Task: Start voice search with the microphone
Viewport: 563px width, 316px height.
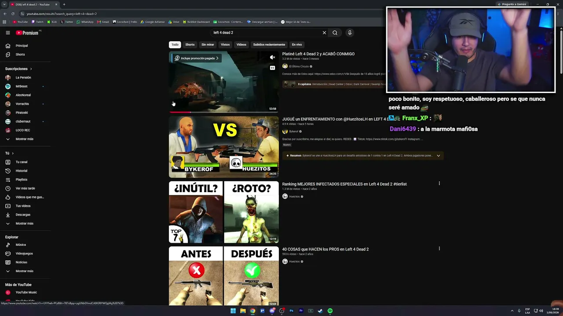Action: pyautogui.click(x=350, y=32)
